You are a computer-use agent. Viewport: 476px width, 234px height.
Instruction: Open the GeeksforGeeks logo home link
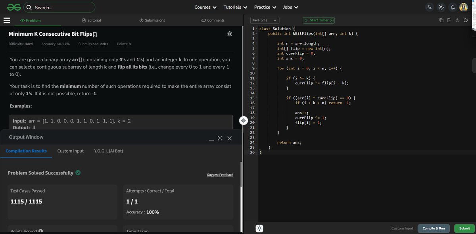tap(13, 7)
